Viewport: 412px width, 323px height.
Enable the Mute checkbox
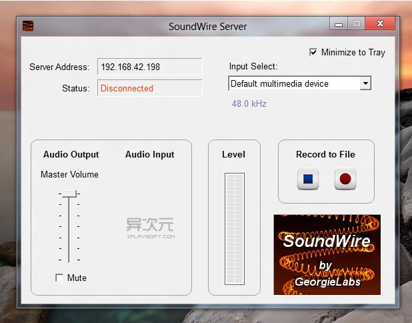[59, 278]
